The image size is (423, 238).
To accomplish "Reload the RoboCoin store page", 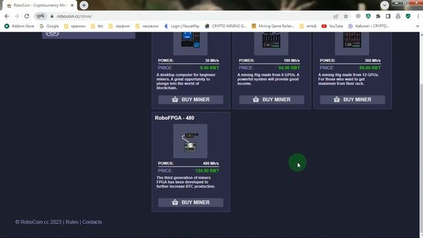I will pyautogui.click(x=26, y=16).
